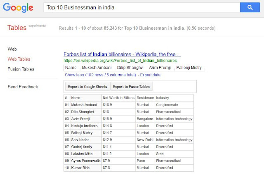
Task: Switch to Fusion Tables in sidebar
Action: (x=21, y=69)
